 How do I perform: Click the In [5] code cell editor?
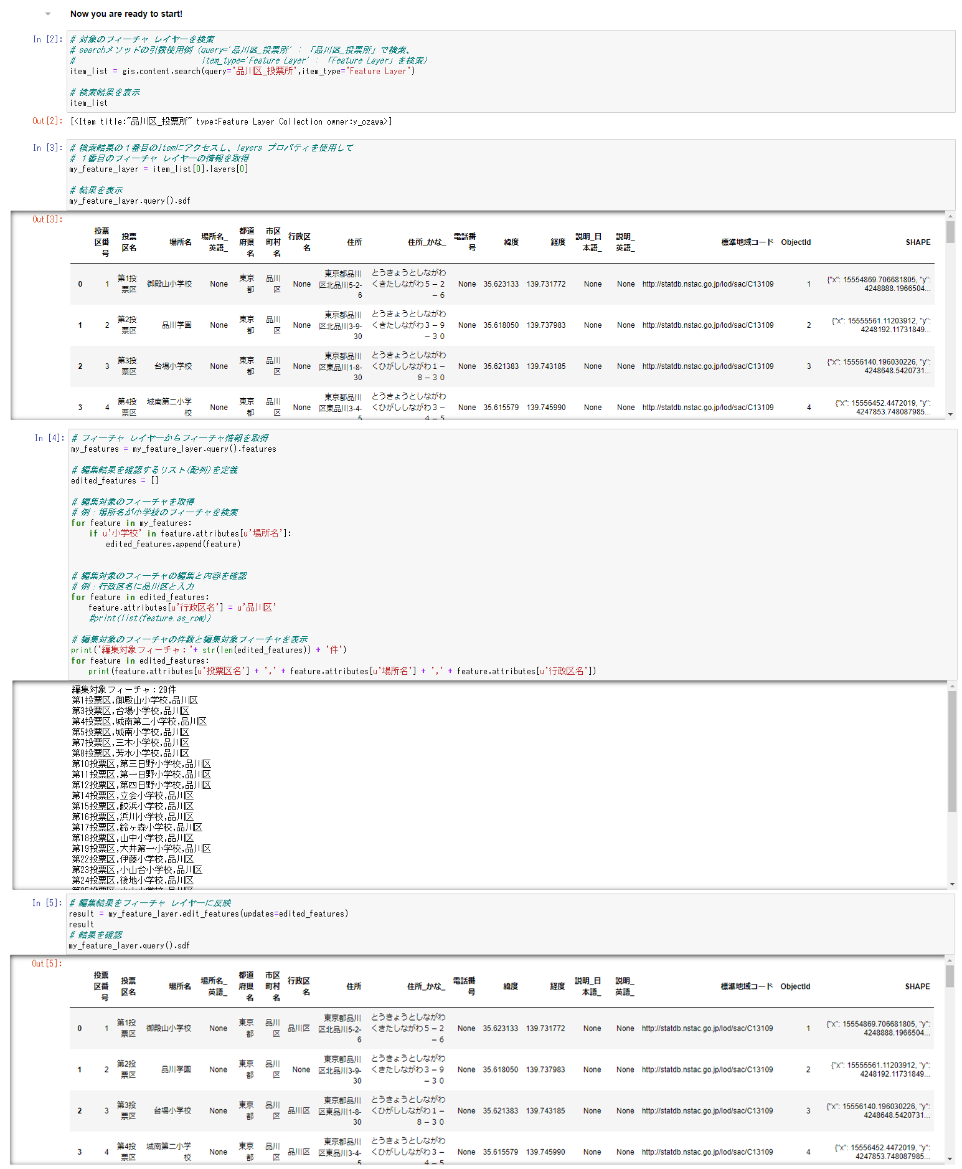pyautogui.click(x=511, y=924)
